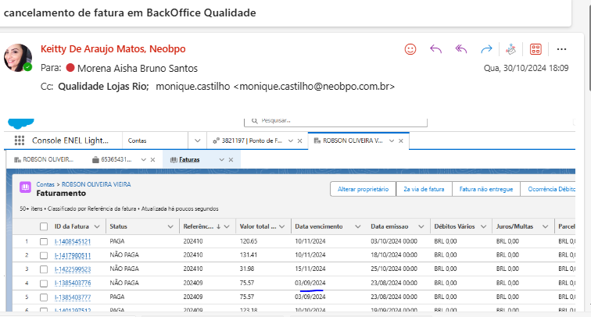Viewport: 591px width, 317px height.
Task: Close the 65365431 subtab
Action: 152,159
